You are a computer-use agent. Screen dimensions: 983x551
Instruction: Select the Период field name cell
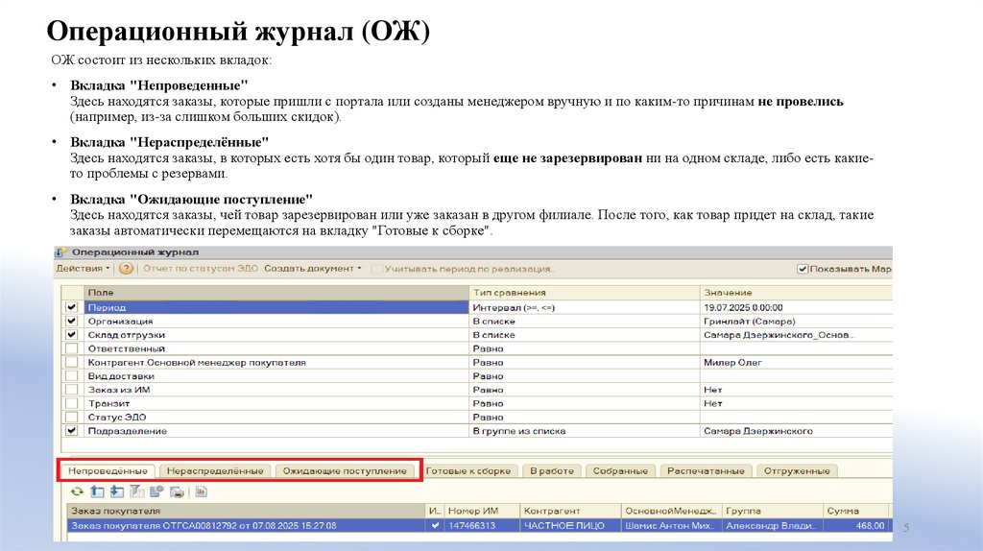[x=276, y=307]
